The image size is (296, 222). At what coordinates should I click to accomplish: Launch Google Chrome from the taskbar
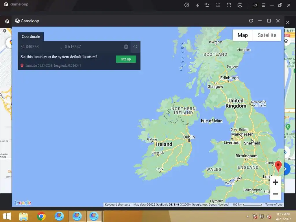click(41, 216)
